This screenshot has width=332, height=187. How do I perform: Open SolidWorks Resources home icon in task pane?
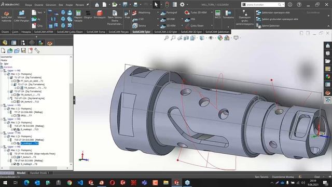[328, 46]
